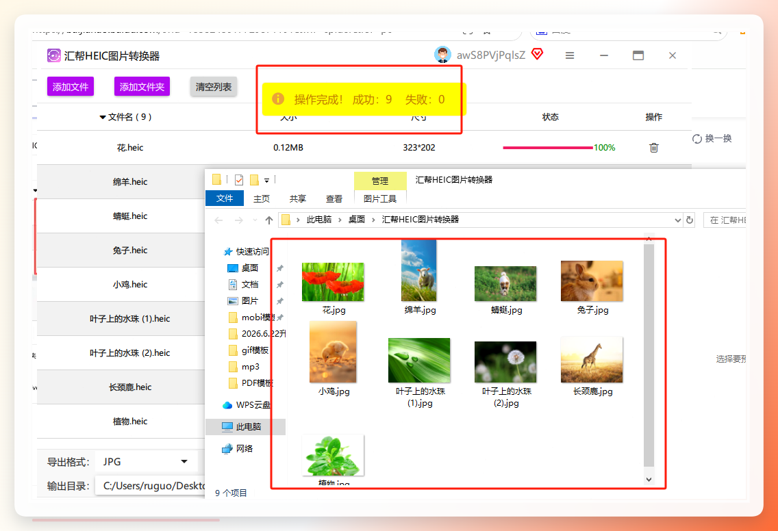Click the HEIC converter app logo
The height and width of the screenshot is (531, 778).
tap(53, 55)
